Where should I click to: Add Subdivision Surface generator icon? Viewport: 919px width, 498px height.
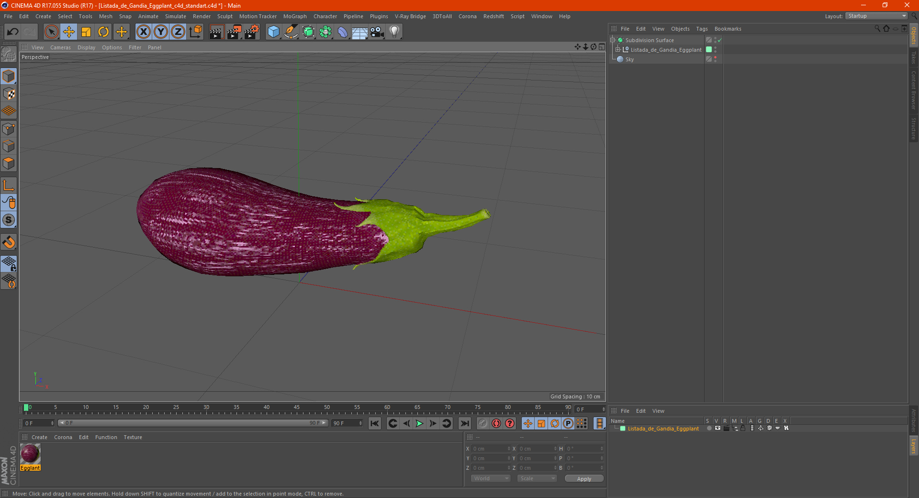[308, 32]
